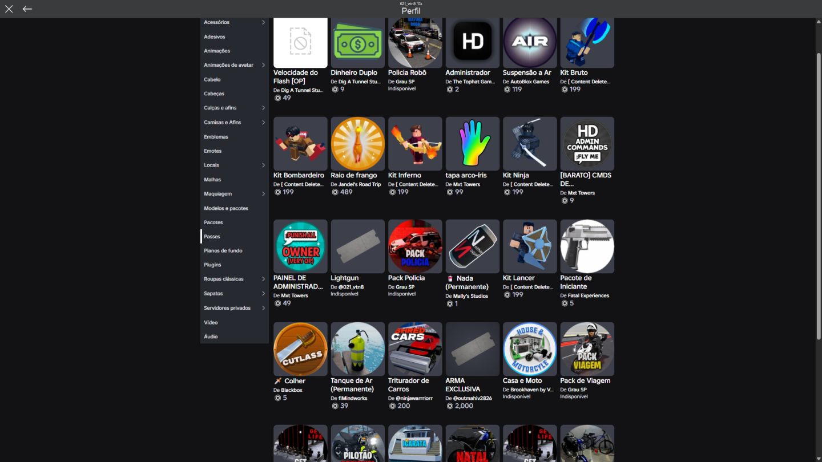Go back using the left arrow icon
The width and height of the screenshot is (822, 462).
tap(27, 9)
